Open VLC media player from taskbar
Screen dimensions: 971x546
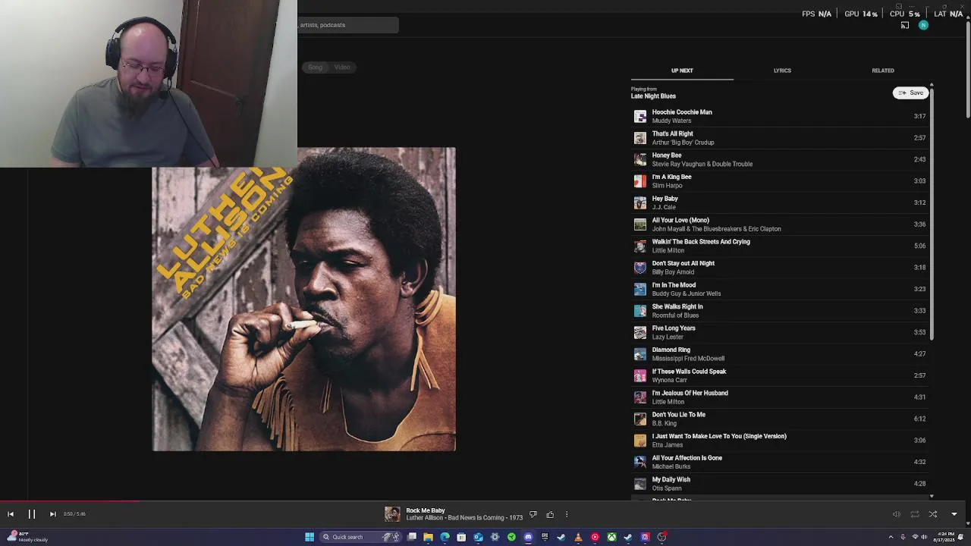pos(578,537)
